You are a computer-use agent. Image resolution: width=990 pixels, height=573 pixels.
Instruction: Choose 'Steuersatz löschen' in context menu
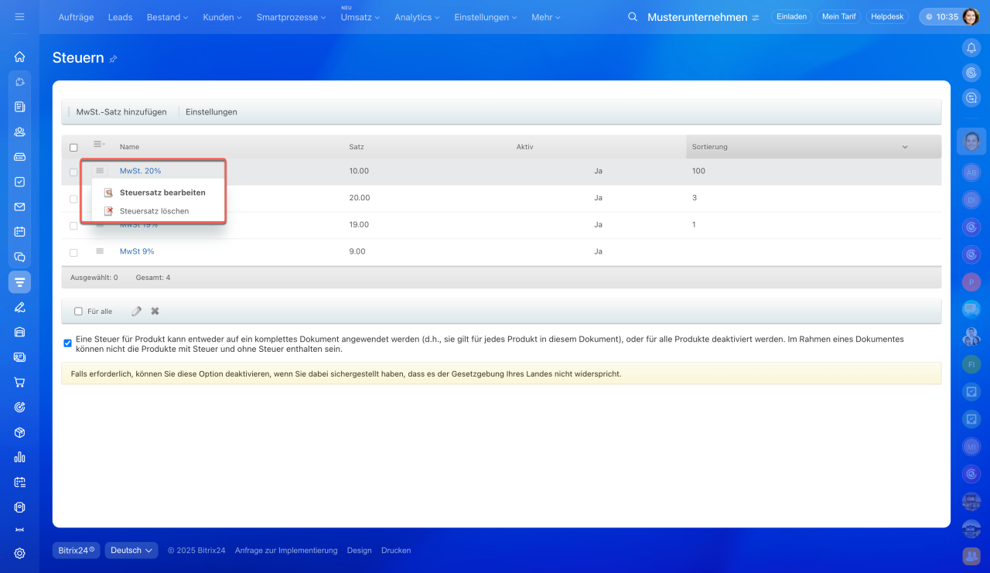pos(154,211)
